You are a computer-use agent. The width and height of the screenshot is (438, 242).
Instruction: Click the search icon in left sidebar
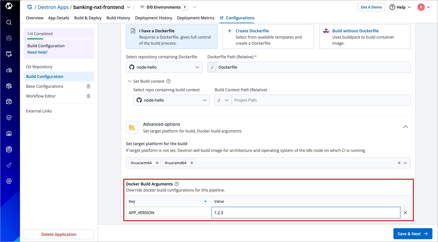point(9,22)
